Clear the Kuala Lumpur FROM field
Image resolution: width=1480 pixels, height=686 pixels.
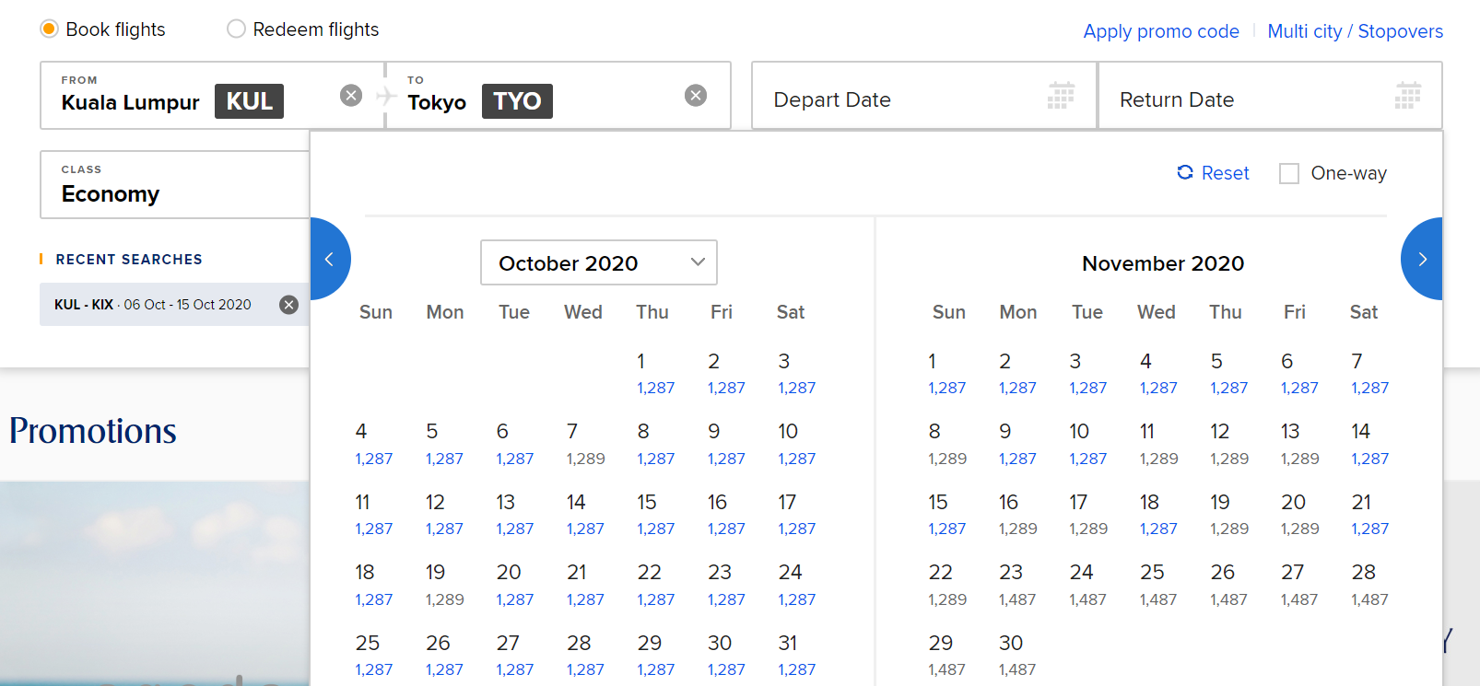tap(350, 95)
